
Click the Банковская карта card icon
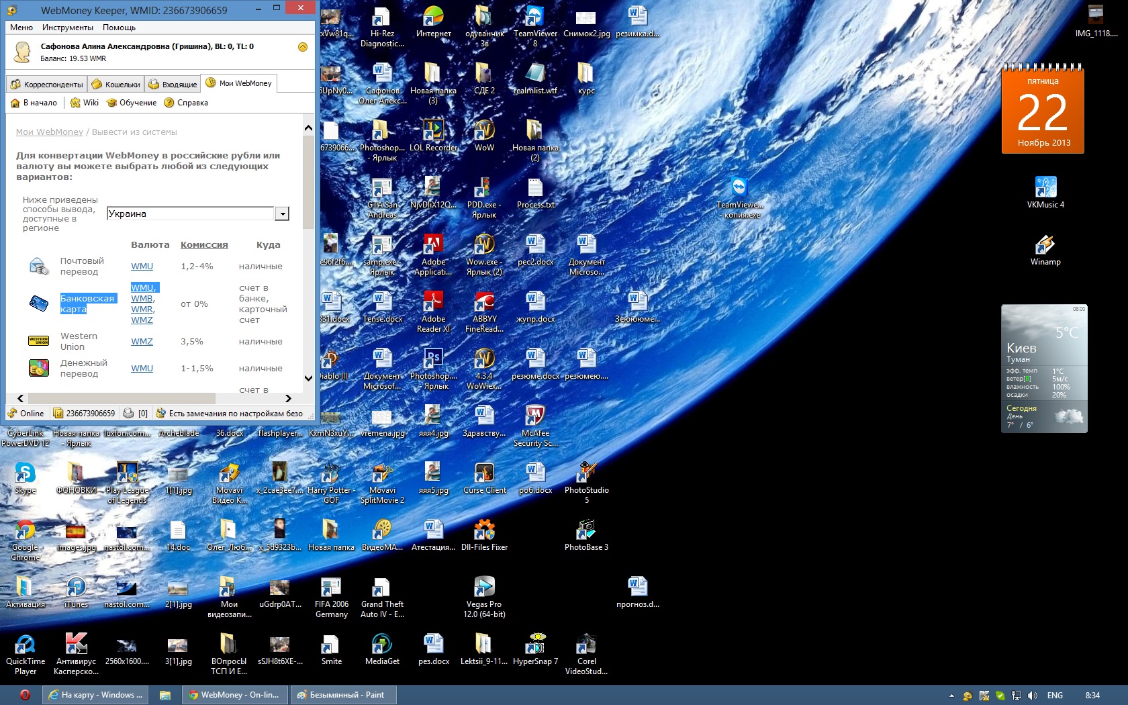click(39, 303)
